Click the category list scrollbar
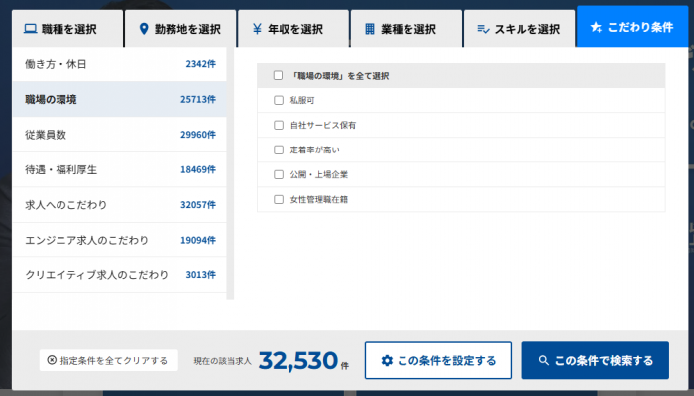The image size is (694, 396). (231, 173)
